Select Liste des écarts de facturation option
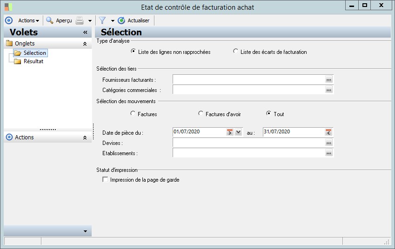 tap(236, 52)
